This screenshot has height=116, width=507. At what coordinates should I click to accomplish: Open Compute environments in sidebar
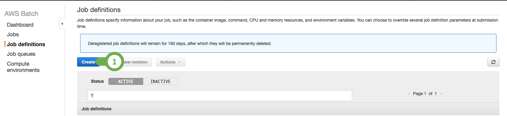tap(23, 67)
